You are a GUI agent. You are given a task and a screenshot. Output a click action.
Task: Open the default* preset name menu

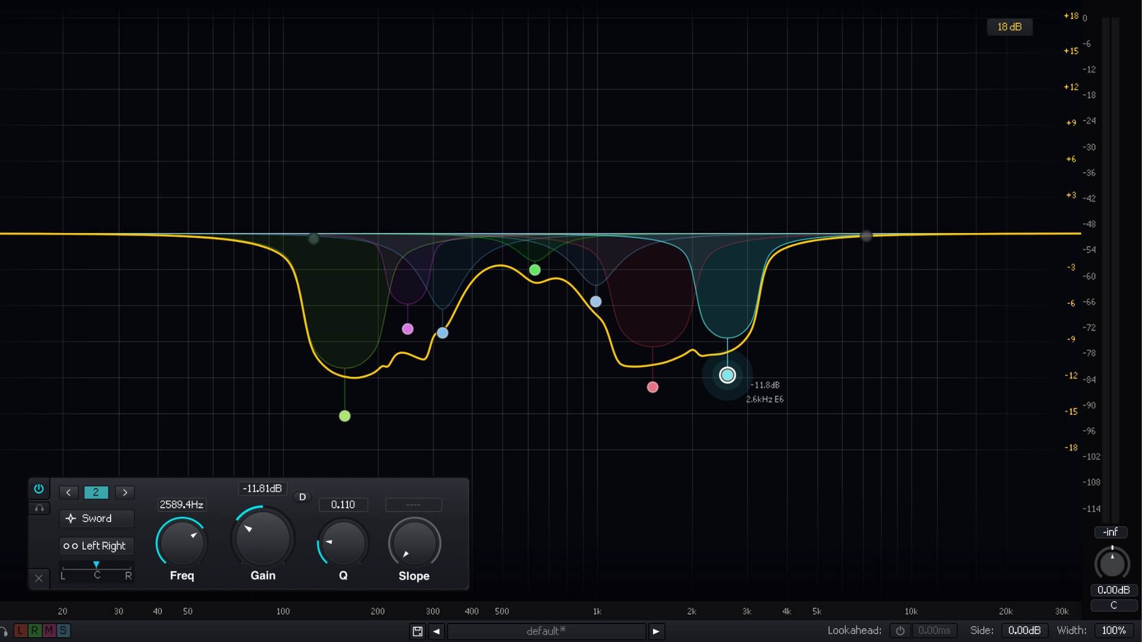[546, 631]
